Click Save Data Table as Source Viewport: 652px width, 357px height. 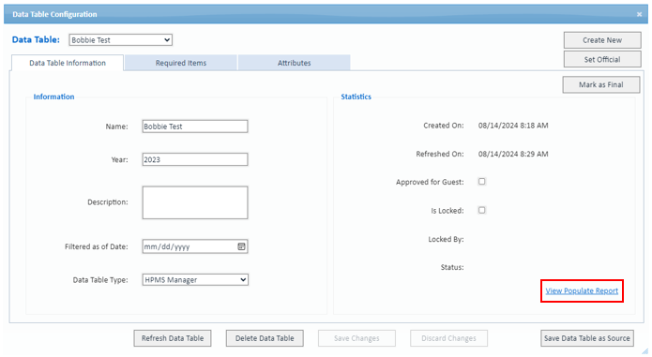[586, 338]
